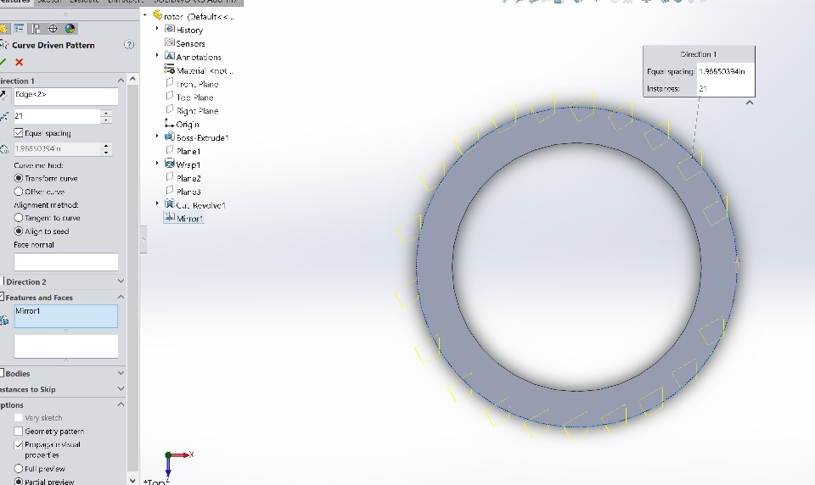
Task: Click the Edge<2> direction selection field
Action: (x=66, y=97)
